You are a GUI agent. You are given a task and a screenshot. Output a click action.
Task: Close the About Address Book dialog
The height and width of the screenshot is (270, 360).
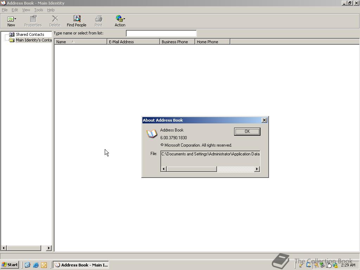tap(264, 120)
